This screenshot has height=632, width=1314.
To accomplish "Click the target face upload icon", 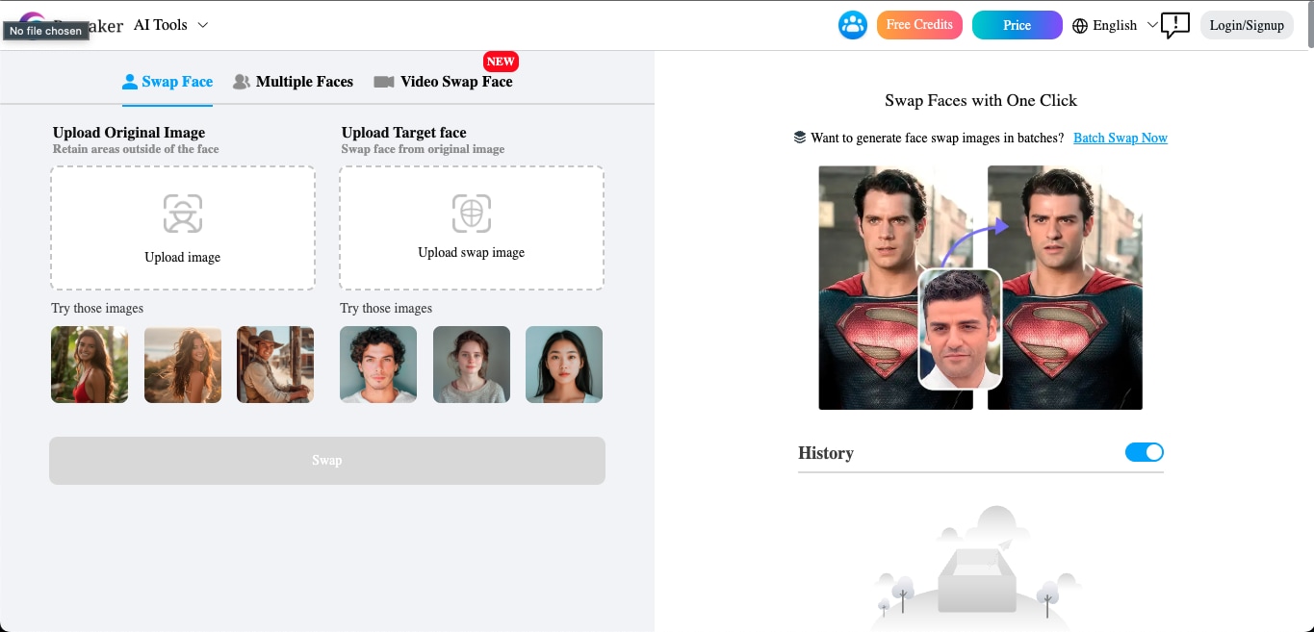I will (472, 214).
